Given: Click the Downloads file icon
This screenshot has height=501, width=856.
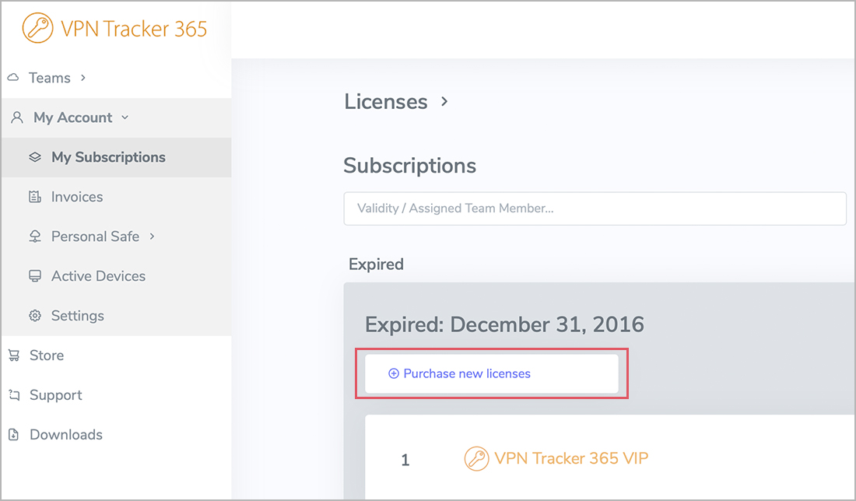Looking at the screenshot, I should coord(13,435).
